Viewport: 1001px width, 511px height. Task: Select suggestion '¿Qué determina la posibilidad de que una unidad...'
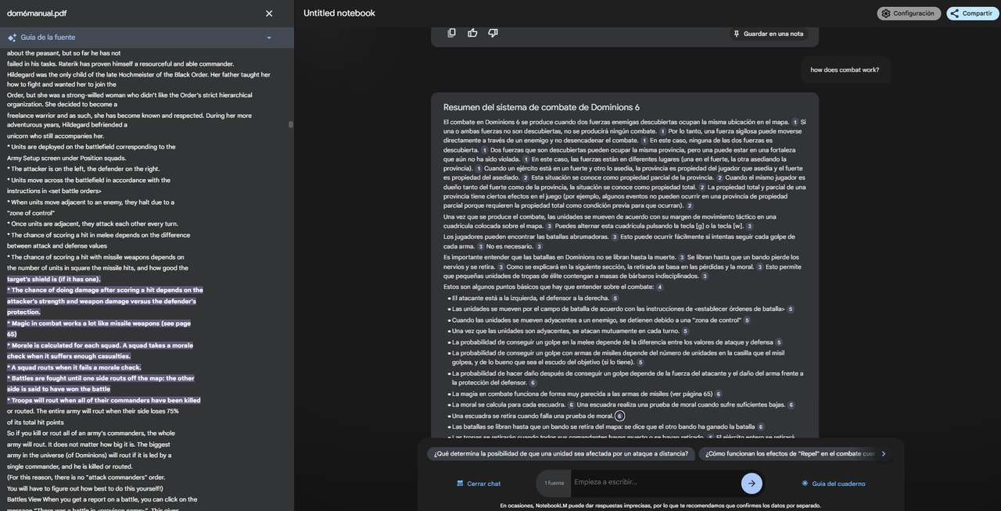click(561, 453)
